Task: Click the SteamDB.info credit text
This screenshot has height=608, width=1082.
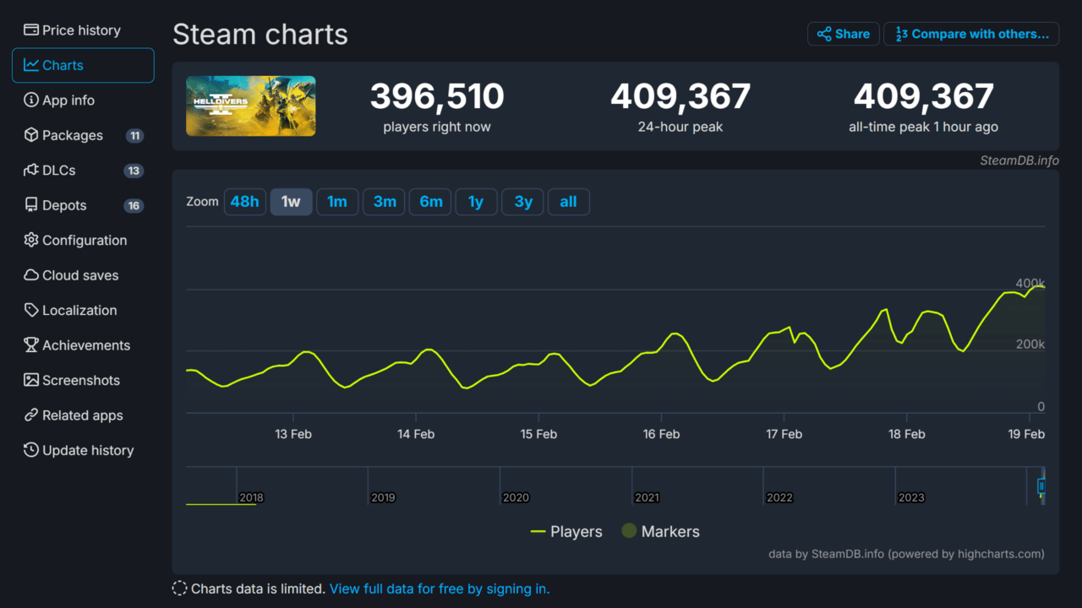Action: (1019, 160)
